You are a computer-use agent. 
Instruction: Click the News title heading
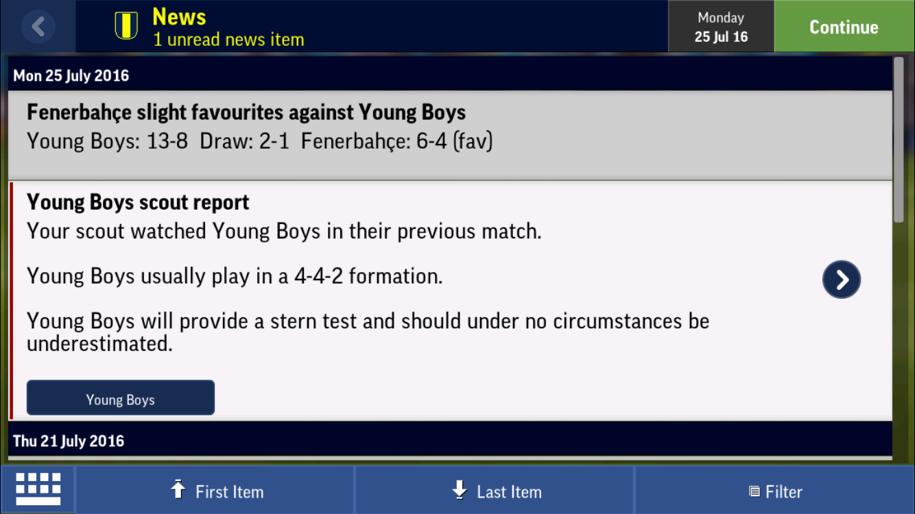click(x=179, y=16)
